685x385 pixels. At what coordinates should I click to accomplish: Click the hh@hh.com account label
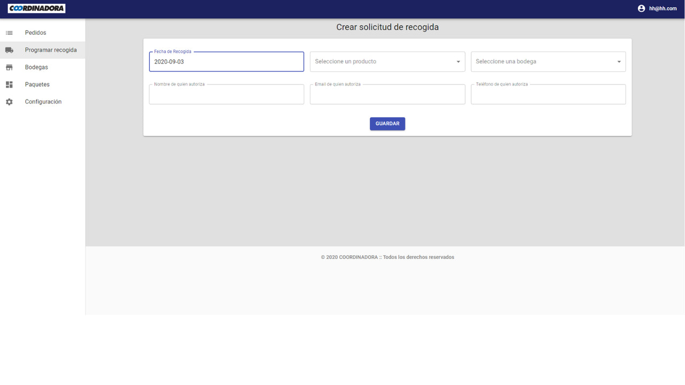click(663, 8)
